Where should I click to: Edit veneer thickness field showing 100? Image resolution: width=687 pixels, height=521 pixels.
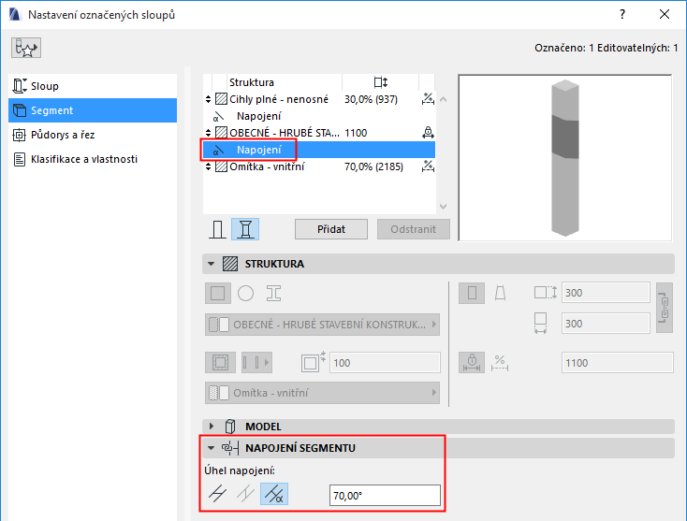pos(385,363)
